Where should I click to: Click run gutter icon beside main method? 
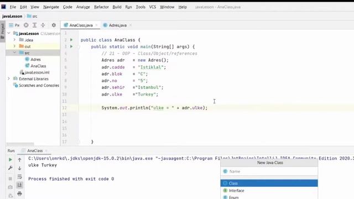[x=71, y=46]
